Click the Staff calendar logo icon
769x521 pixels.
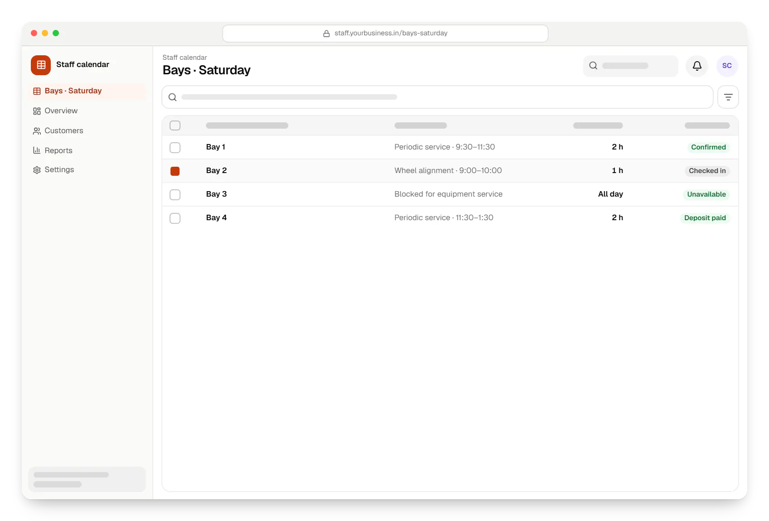41,65
